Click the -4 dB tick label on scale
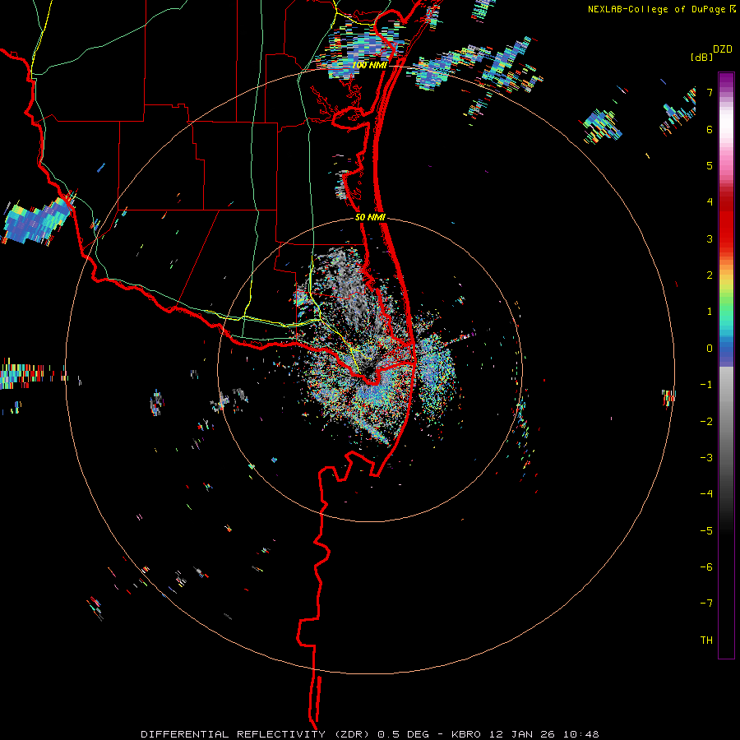 pos(706,494)
